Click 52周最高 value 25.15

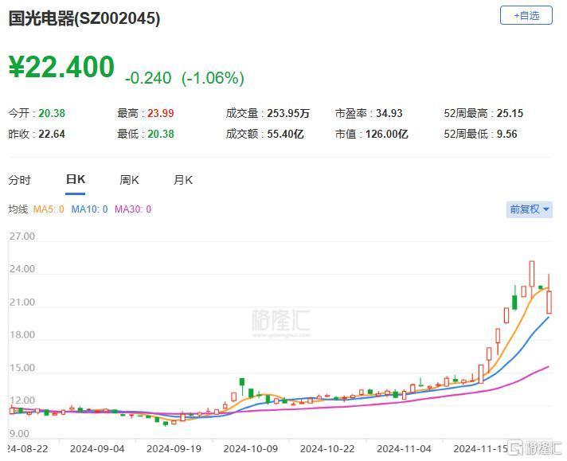pyautogui.click(x=510, y=113)
